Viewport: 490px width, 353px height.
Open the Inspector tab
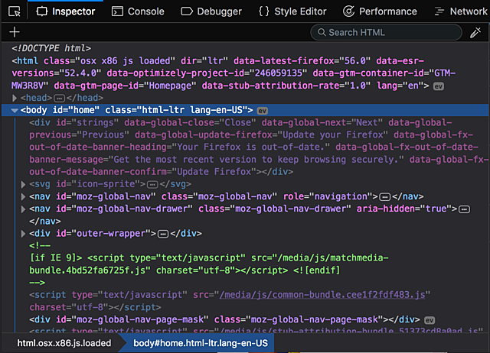pos(65,11)
